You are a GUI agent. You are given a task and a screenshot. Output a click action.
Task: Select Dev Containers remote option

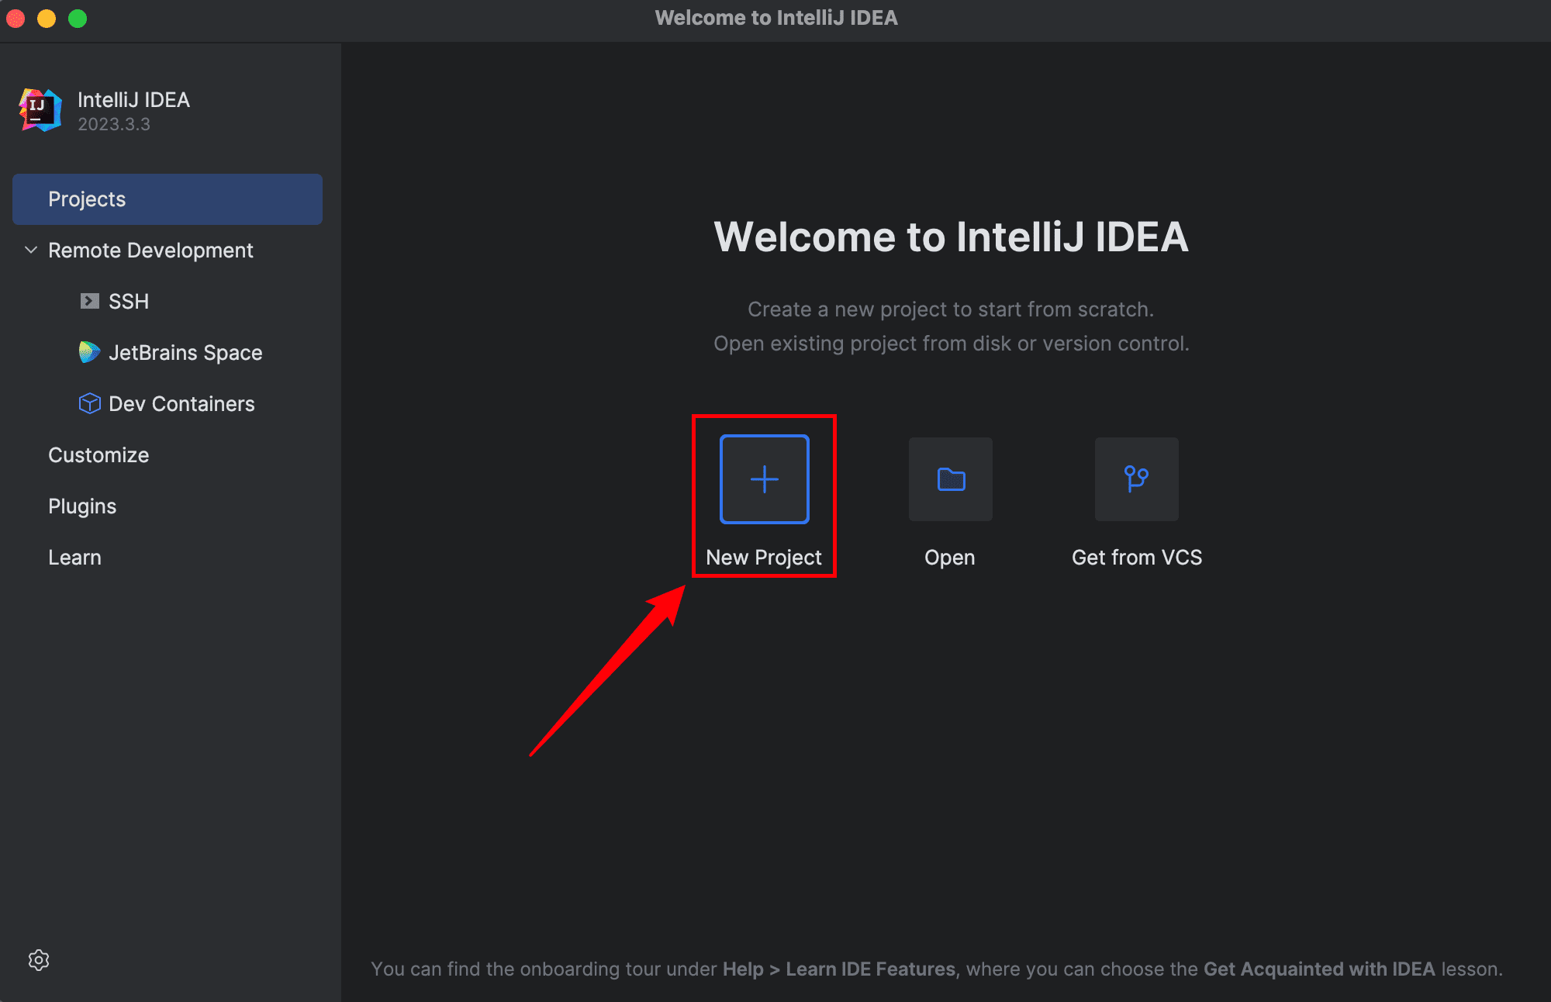coord(181,404)
